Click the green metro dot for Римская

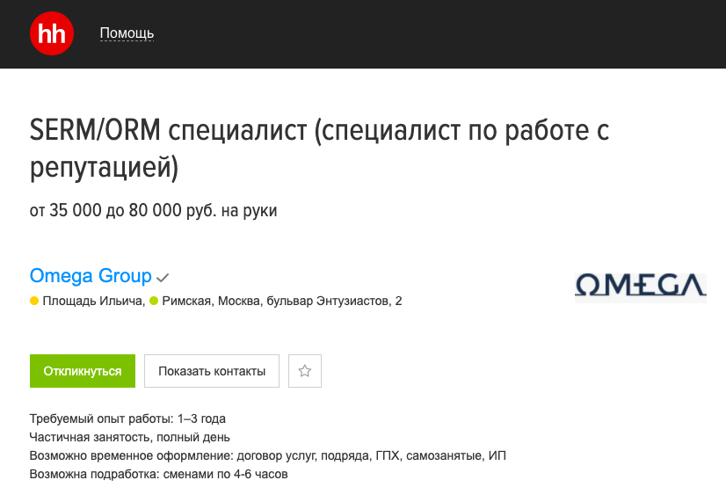click(154, 301)
